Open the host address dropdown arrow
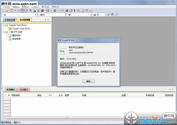The width and height of the screenshot is (177, 125). [36, 15]
